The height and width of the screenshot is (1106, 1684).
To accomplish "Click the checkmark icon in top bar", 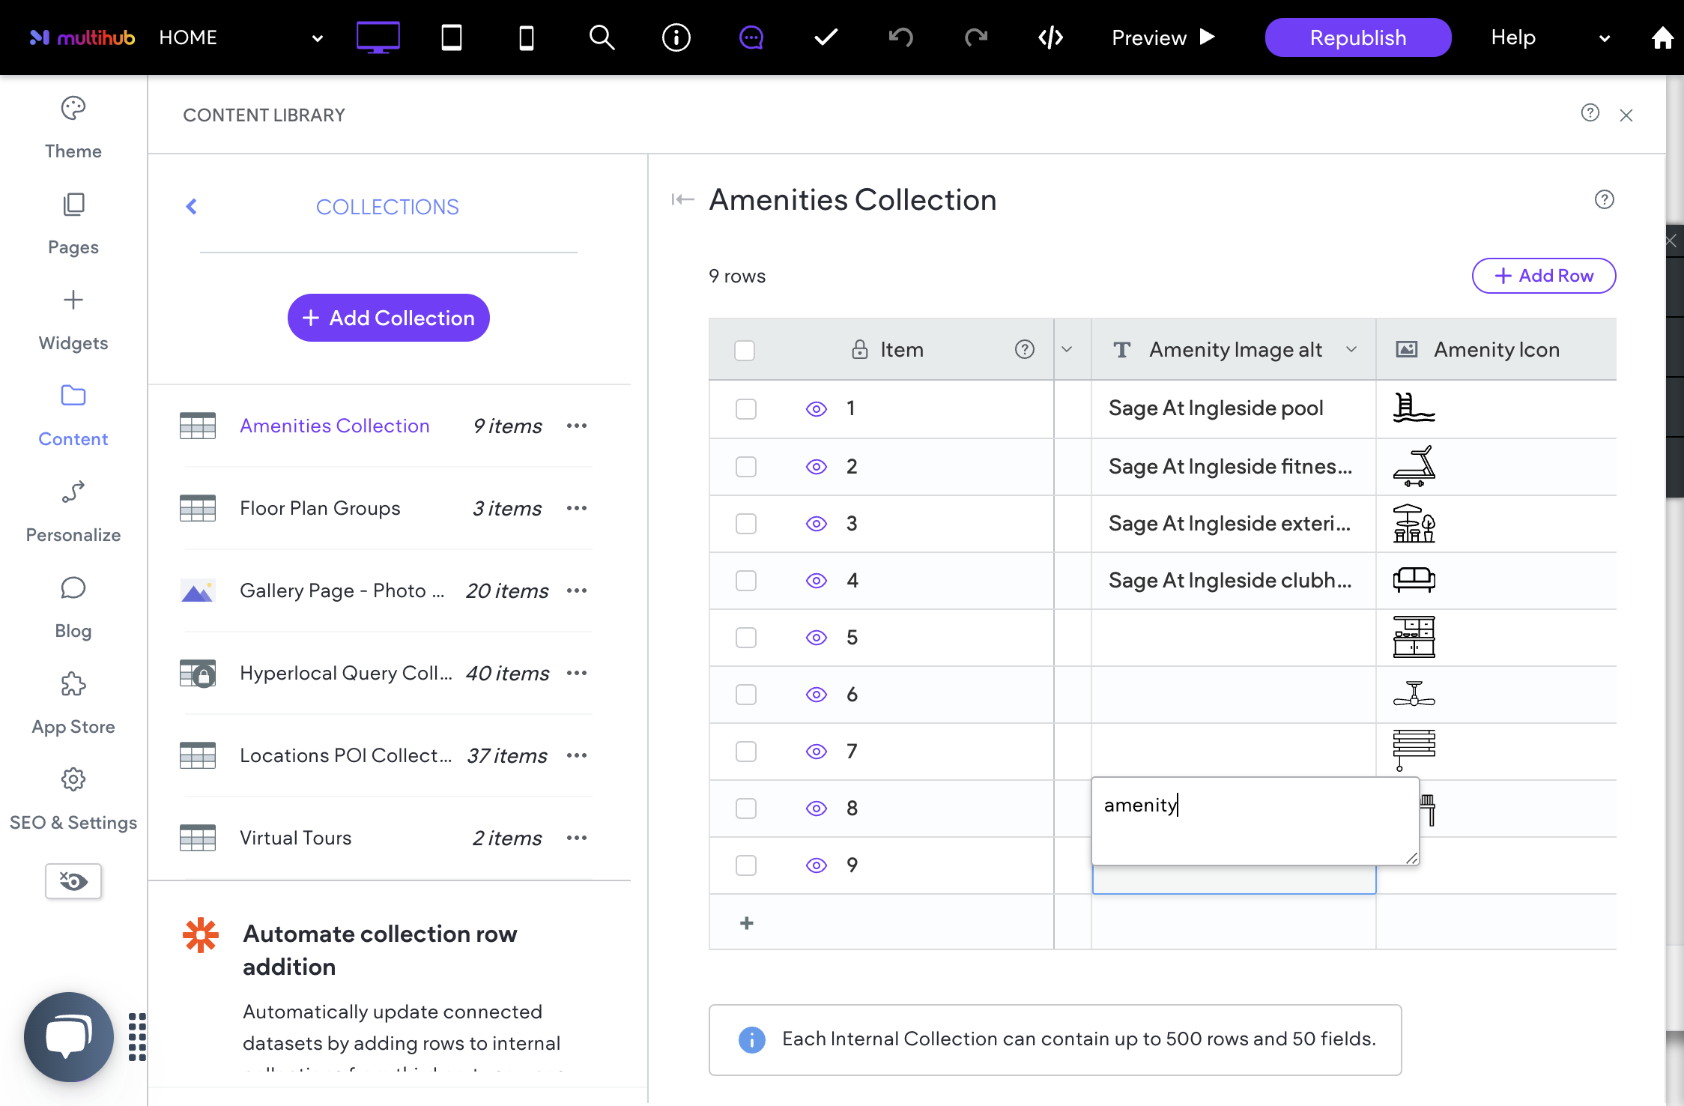I will 826,37.
